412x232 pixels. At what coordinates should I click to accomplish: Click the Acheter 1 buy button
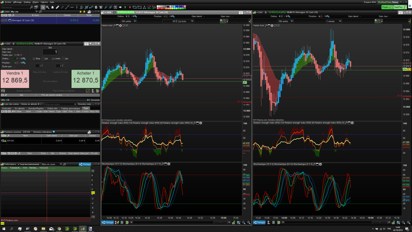pos(86,79)
